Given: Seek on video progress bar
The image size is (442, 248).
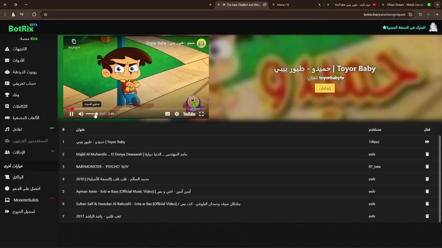Looking at the screenshot, I should pyautogui.click(x=136, y=109).
